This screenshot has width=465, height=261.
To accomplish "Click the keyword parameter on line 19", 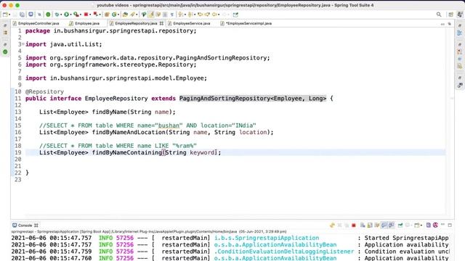I will point(202,152).
